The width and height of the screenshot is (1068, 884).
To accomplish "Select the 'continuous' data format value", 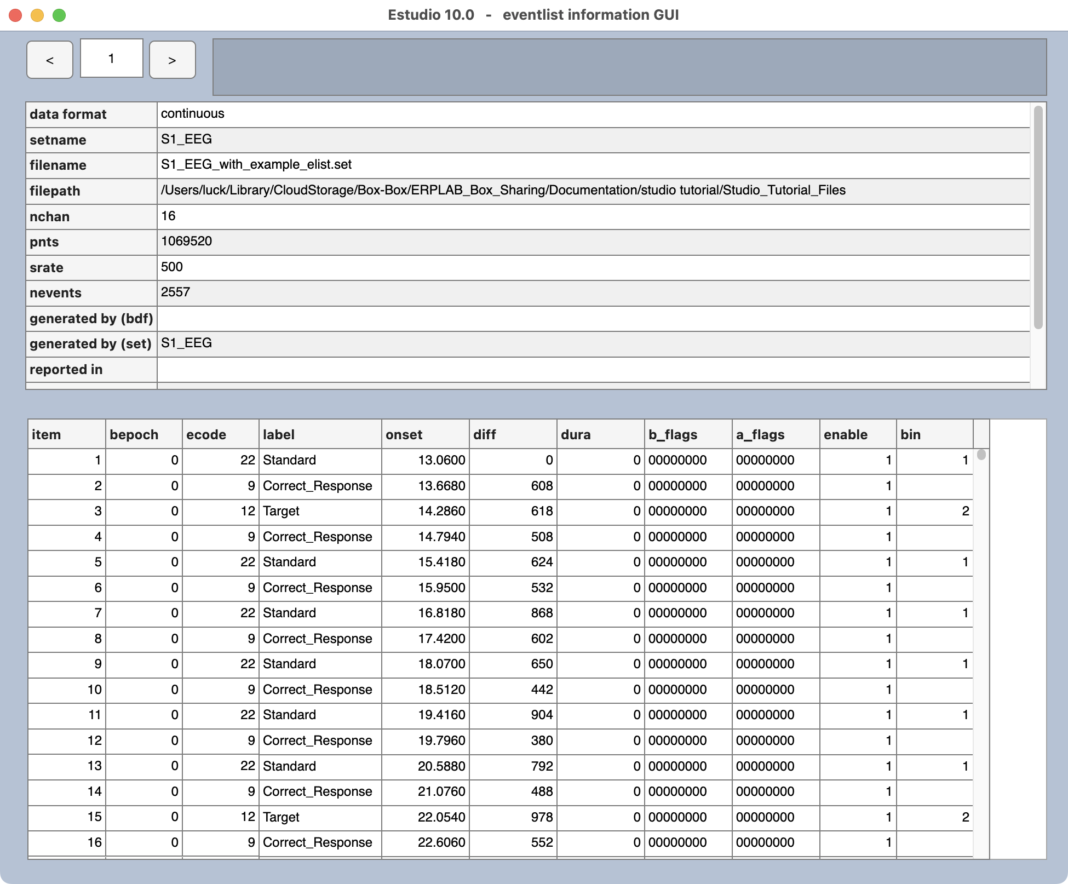I will 192,113.
